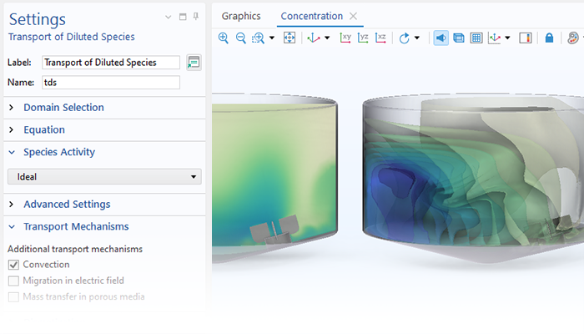
Task: Open the rotate view dropdown arrow
Action: pyautogui.click(x=417, y=38)
